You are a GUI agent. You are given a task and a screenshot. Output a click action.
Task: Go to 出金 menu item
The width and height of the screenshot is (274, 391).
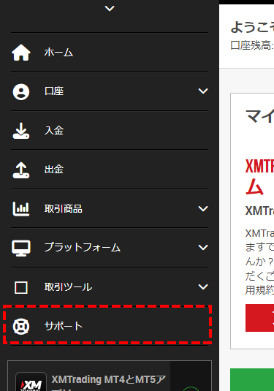pos(110,170)
